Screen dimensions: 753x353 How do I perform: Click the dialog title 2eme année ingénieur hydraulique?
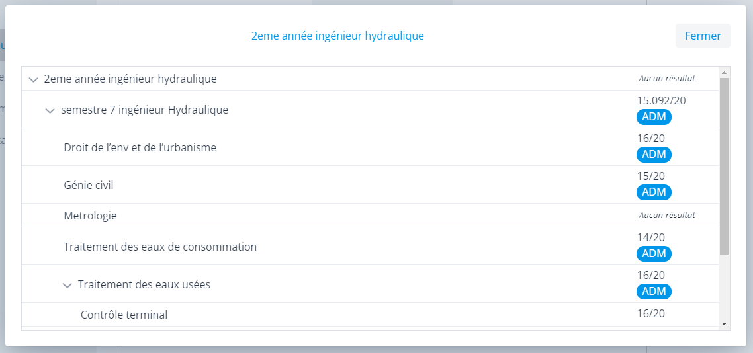(x=337, y=36)
